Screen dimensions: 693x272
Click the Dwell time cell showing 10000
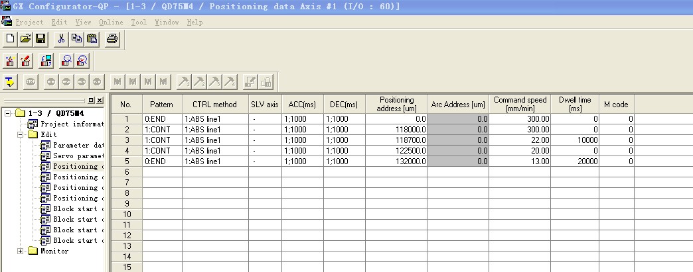575,141
